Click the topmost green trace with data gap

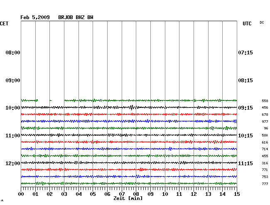(129, 100)
